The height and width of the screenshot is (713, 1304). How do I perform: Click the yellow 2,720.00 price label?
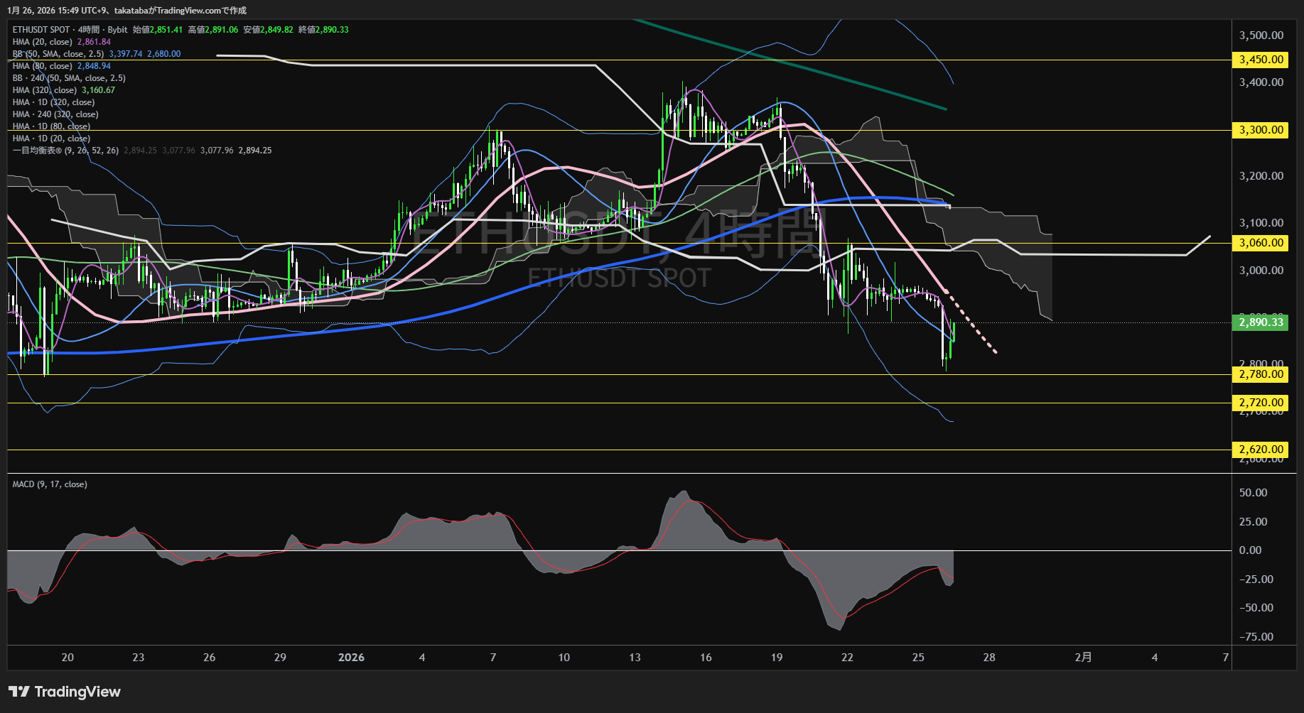tap(1261, 403)
